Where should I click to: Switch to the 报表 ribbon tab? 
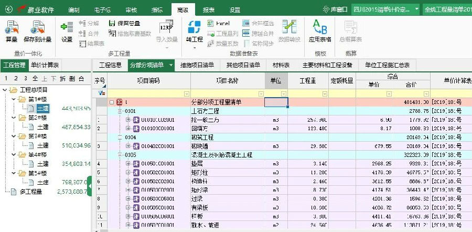(208, 10)
